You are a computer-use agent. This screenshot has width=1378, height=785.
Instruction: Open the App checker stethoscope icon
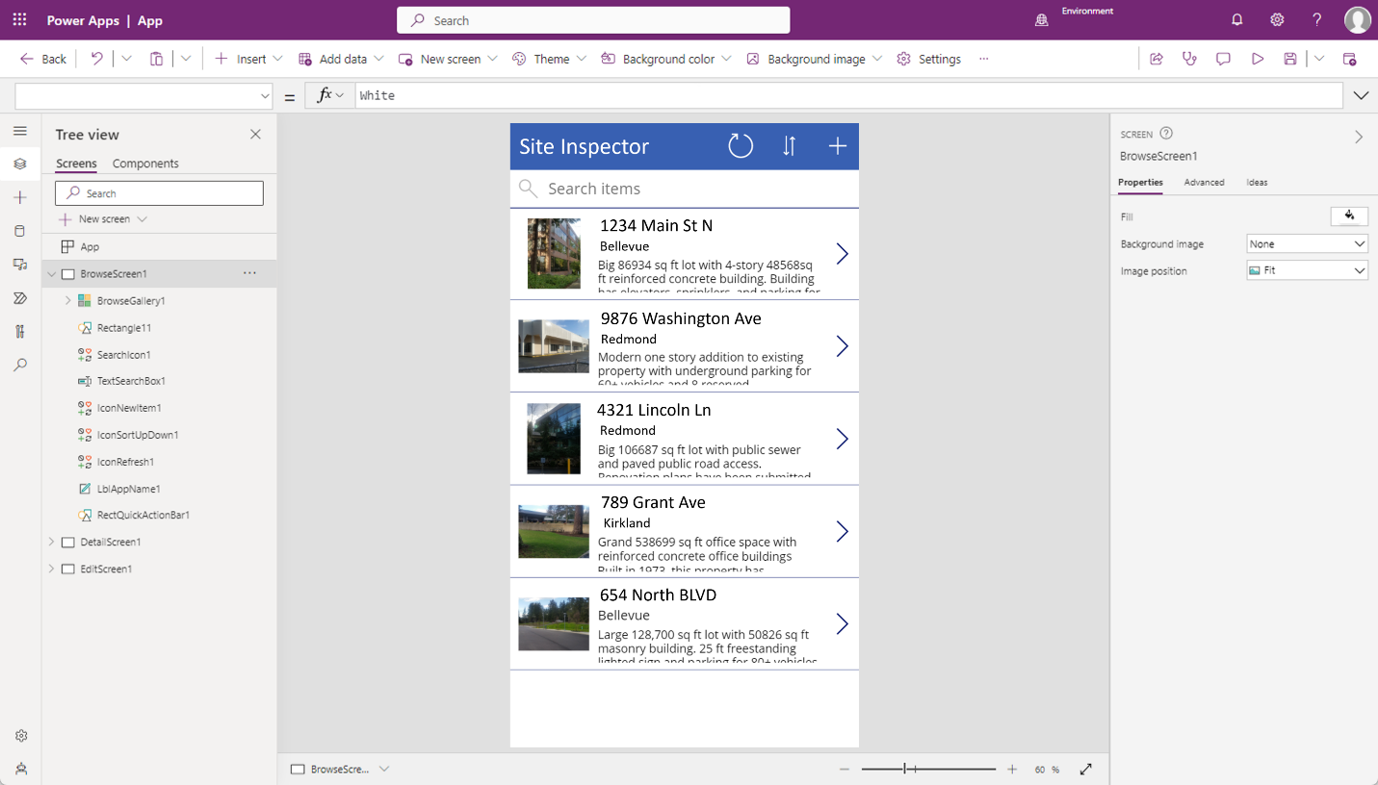(x=1189, y=59)
